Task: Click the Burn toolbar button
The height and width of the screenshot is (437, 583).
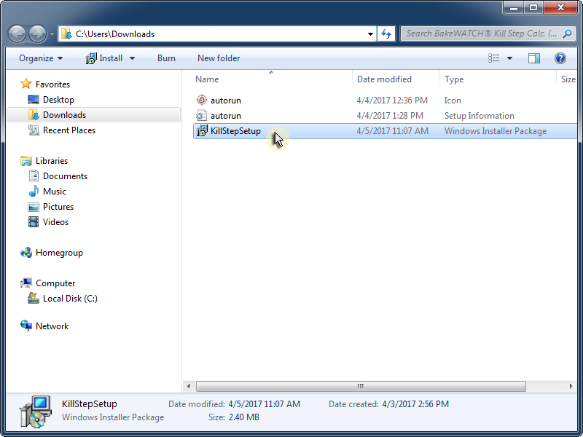Action: tap(166, 58)
